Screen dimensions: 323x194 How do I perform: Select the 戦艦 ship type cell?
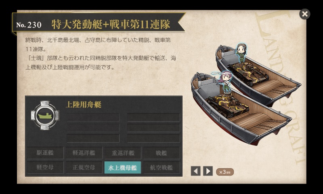click(x=161, y=153)
